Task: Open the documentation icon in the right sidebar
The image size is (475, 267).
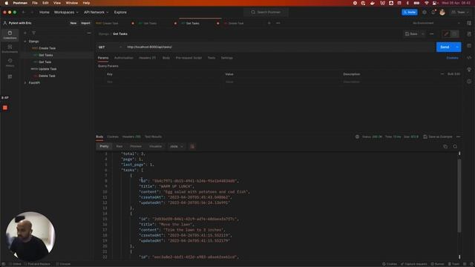Action: point(469,34)
